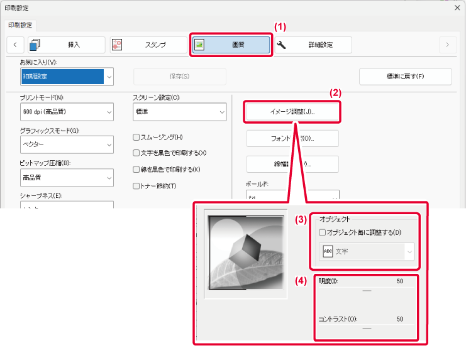Click the 挿入 (Insert) tab icon
The height and width of the screenshot is (348, 466).
(x=35, y=45)
